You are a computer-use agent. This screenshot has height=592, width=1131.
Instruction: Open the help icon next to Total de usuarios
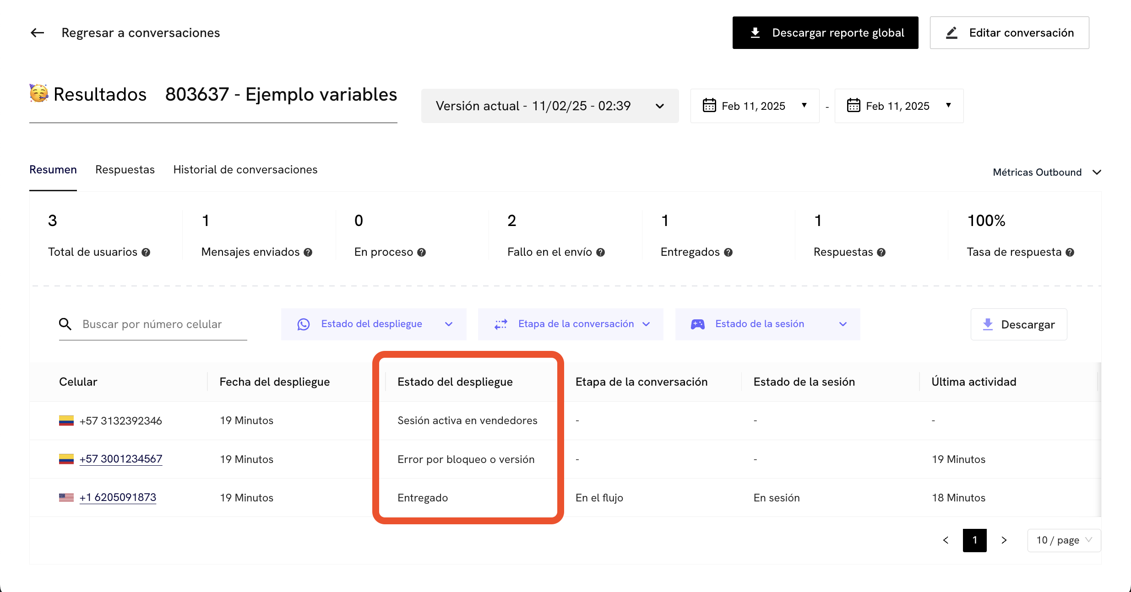[x=146, y=253]
